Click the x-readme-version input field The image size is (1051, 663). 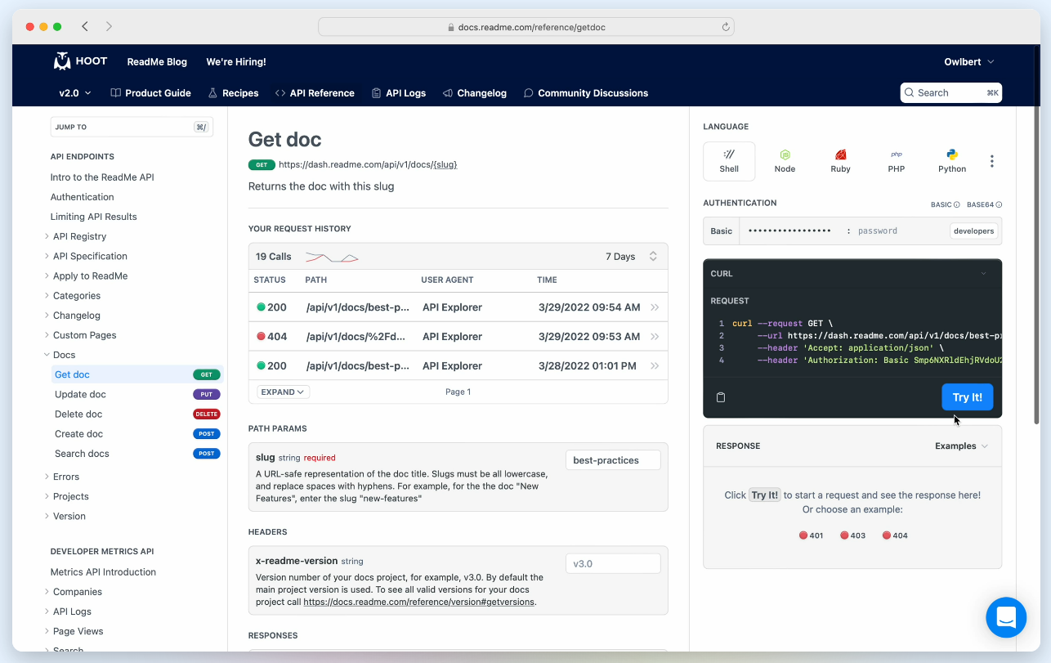613,564
